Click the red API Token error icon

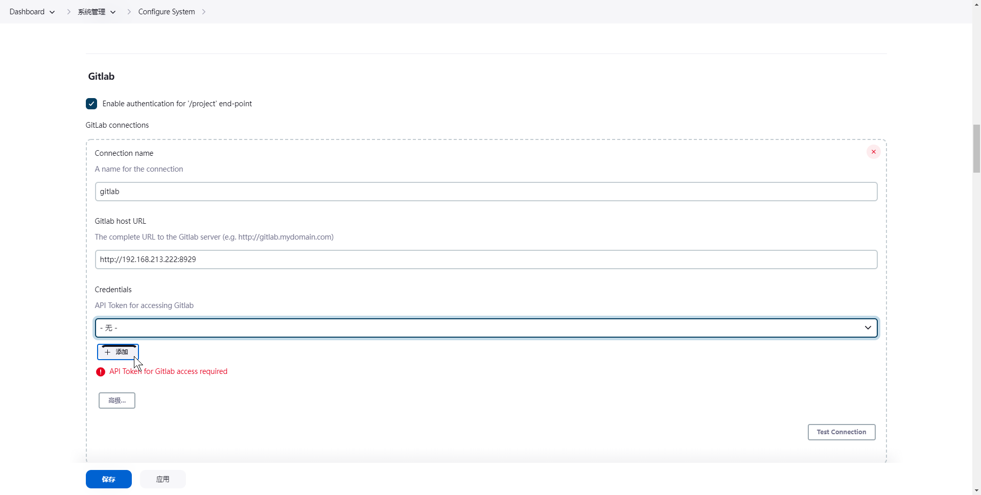[x=101, y=372]
